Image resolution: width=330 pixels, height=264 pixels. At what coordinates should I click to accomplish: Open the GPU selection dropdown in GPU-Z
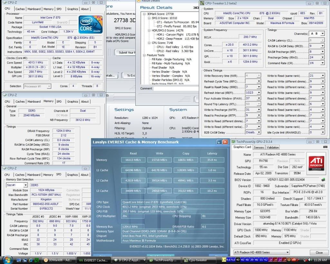tap(261, 252)
